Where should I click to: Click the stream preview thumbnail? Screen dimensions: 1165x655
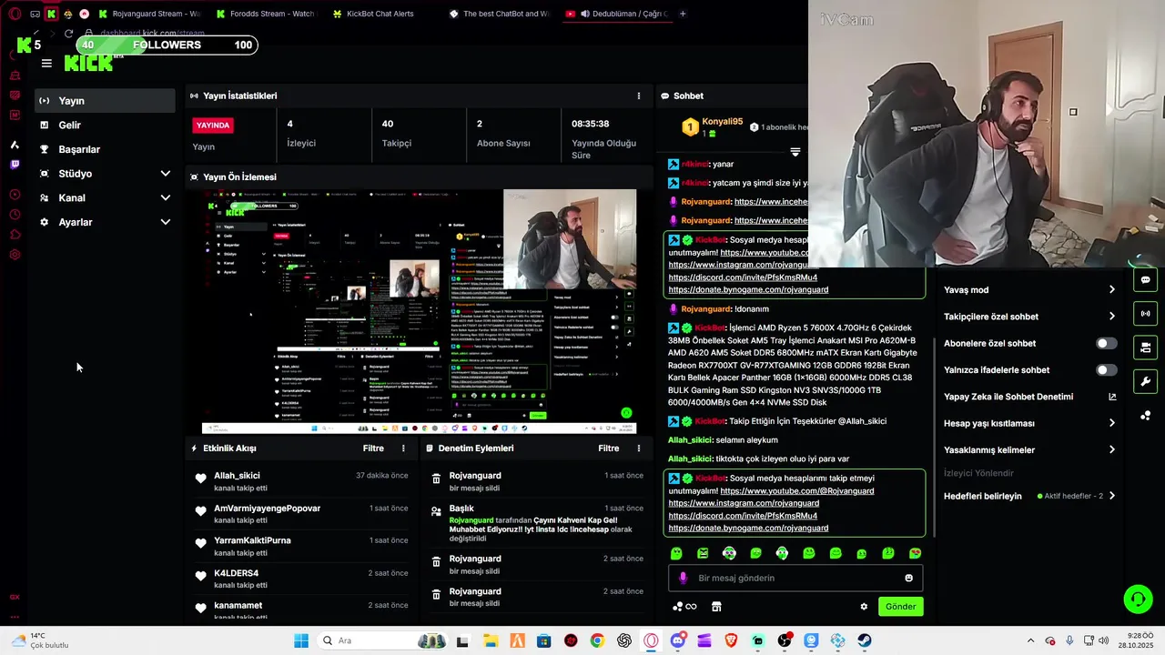pos(419,311)
